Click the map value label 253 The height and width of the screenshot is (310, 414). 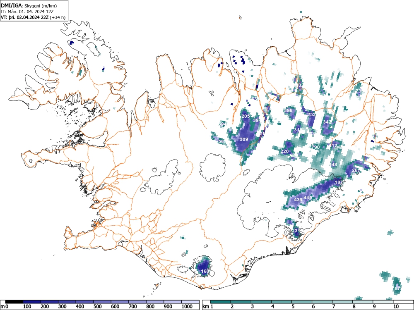point(312,114)
